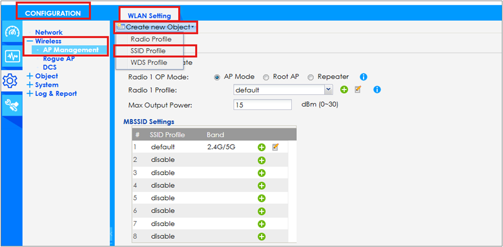Click info icon beside Radio 1 Profile
Viewport: 503px width, 247px height.
click(x=377, y=90)
